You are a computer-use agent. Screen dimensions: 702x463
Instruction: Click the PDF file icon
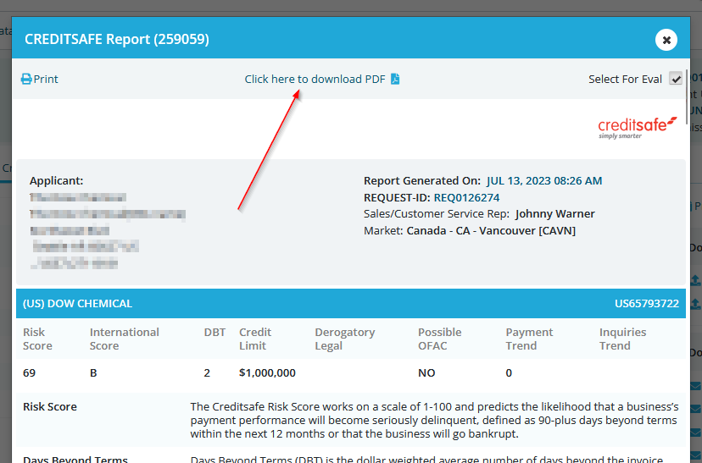click(395, 79)
